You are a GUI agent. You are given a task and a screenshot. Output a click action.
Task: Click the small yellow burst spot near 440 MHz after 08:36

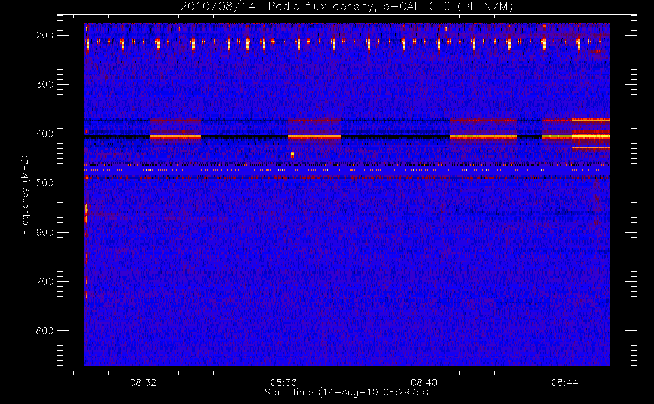coord(292,154)
